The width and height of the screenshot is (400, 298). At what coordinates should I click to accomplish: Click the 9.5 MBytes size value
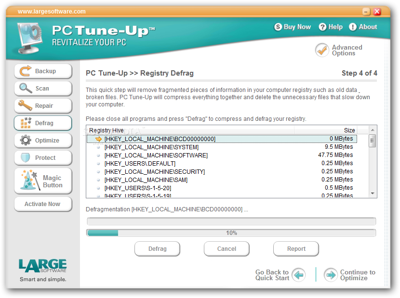339,147
